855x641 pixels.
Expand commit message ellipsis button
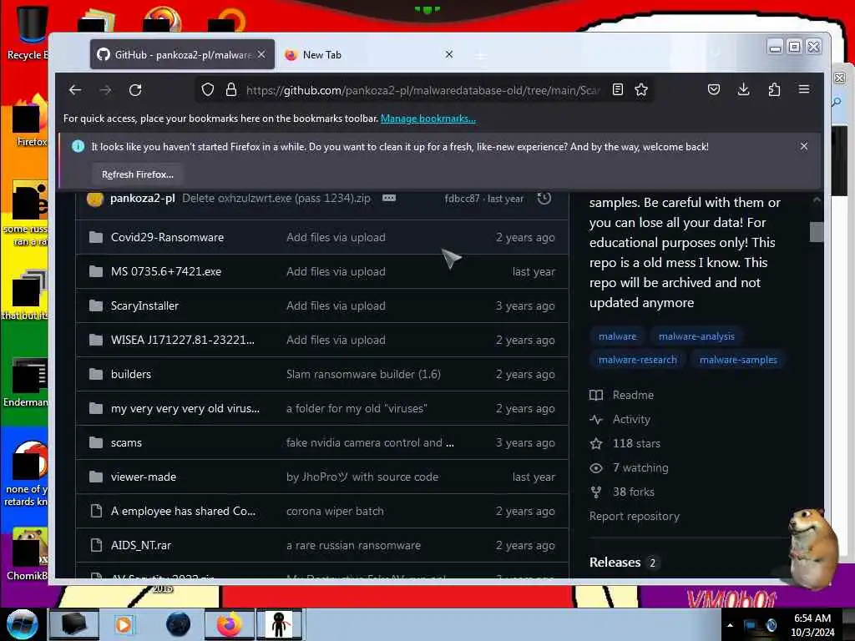(389, 198)
